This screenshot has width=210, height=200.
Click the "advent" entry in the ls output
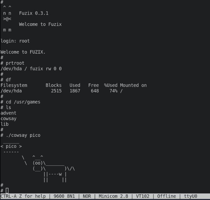tap(8, 113)
